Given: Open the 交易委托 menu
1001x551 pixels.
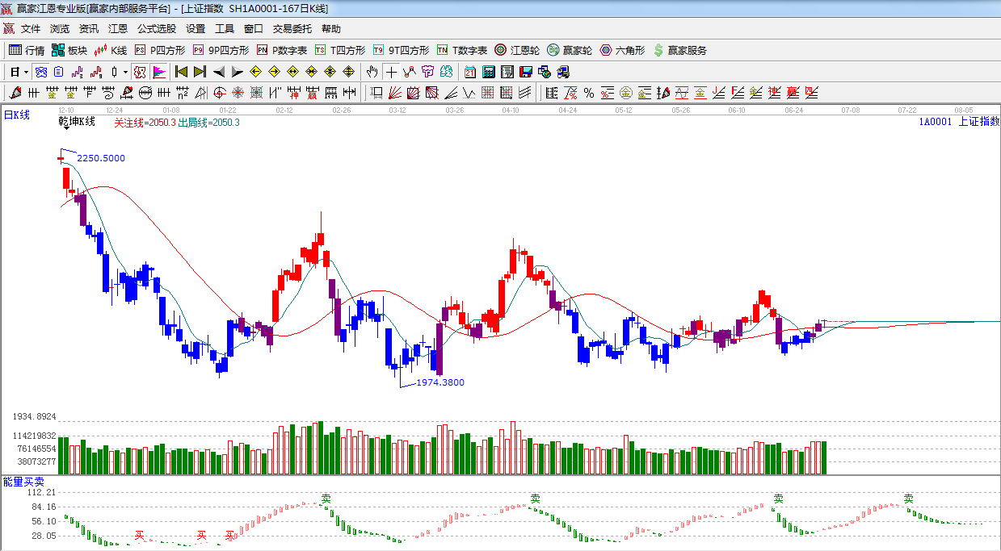Looking at the screenshot, I should [x=292, y=29].
